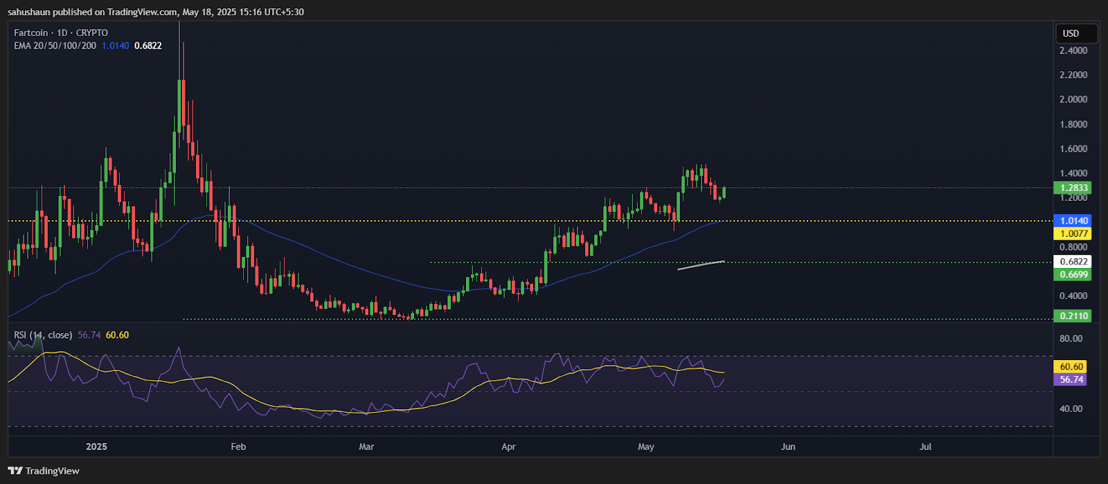Click the 2.4000 tick on price scale

coord(1073,51)
